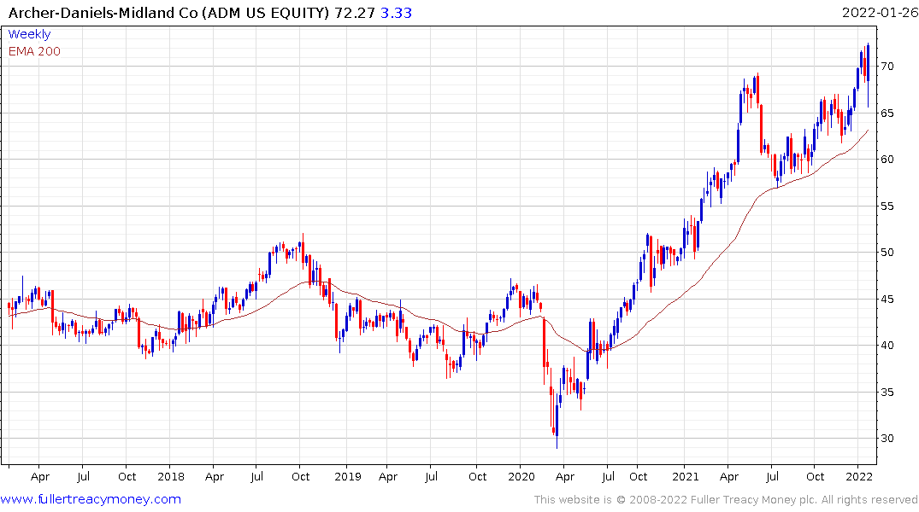This screenshot has height=512, width=919.
Task: Click the March 2020 low candlestick near 30
Action: (557, 420)
